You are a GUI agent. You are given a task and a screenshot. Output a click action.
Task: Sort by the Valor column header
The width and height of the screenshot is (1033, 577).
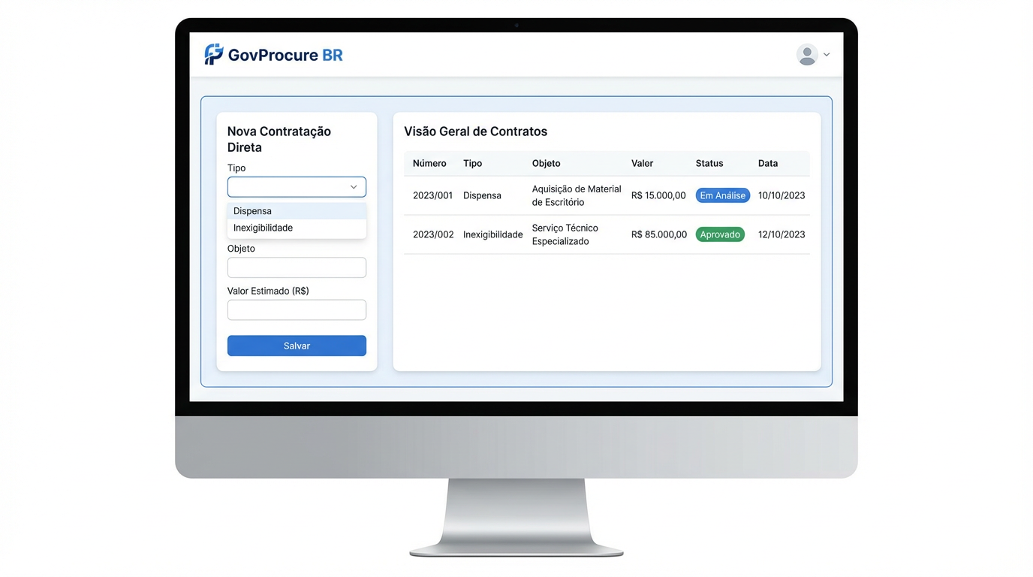pyautogui.click(x=642, y=163)
